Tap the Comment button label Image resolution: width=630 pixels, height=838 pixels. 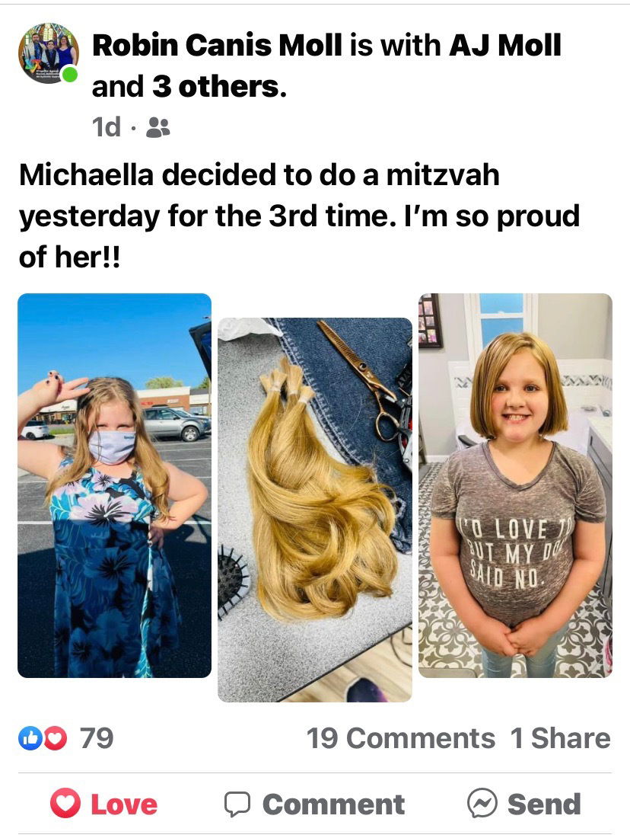coord(334,804)
